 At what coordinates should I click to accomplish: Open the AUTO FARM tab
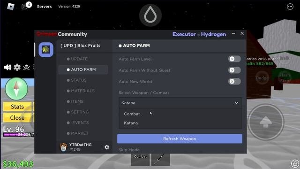83,69
